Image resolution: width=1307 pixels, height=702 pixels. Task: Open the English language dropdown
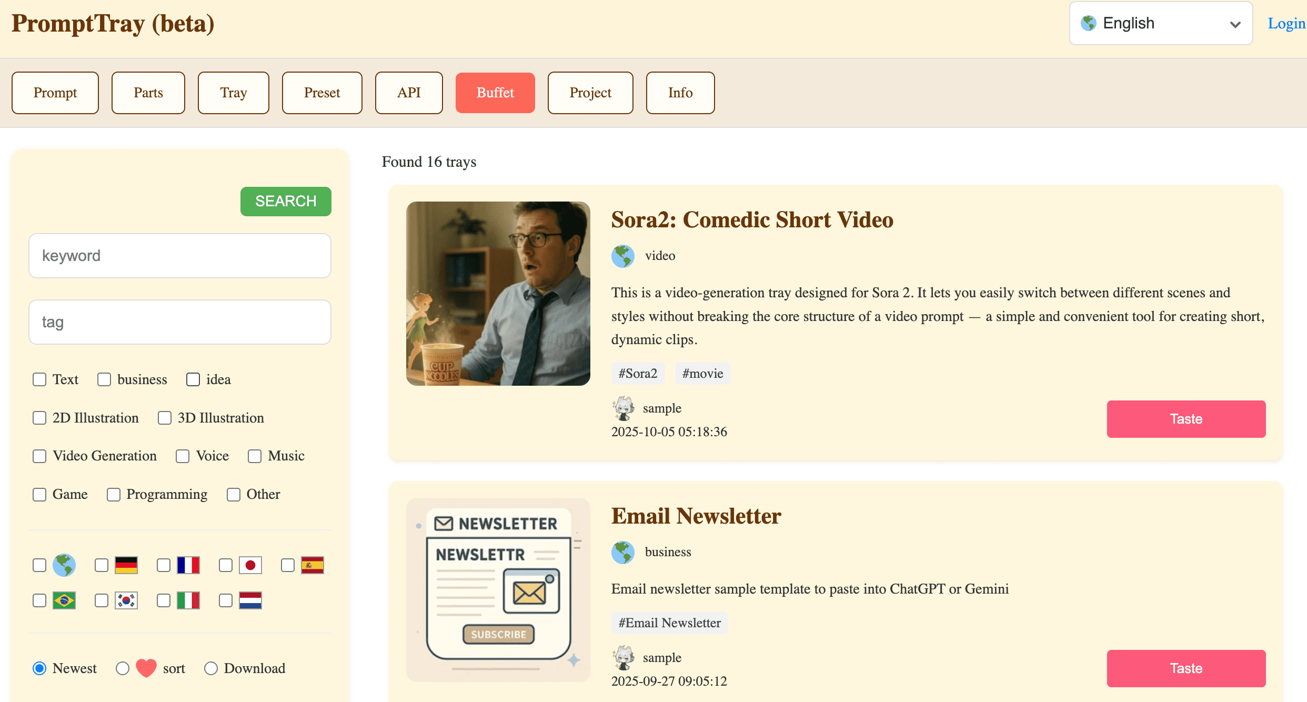(x=1161, y=24)
